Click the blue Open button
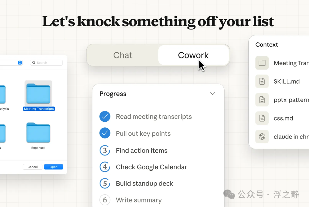The width and height of the screenshot is (309, 207). 54,167
